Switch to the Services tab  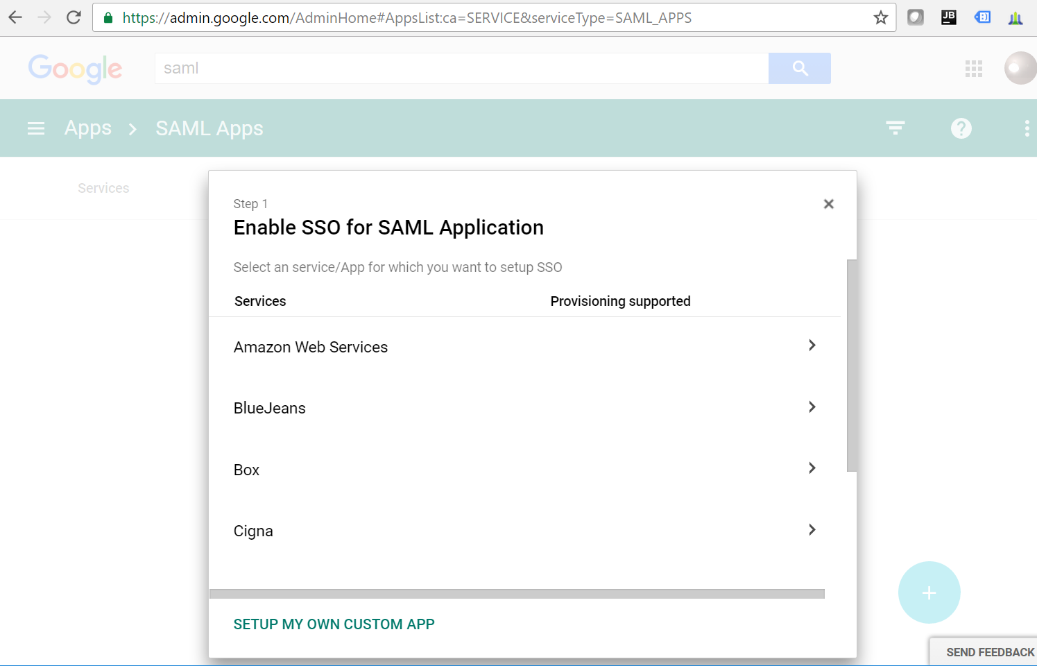103,187
